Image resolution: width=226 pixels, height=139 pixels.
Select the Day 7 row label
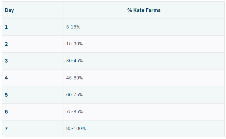(6, 129)
